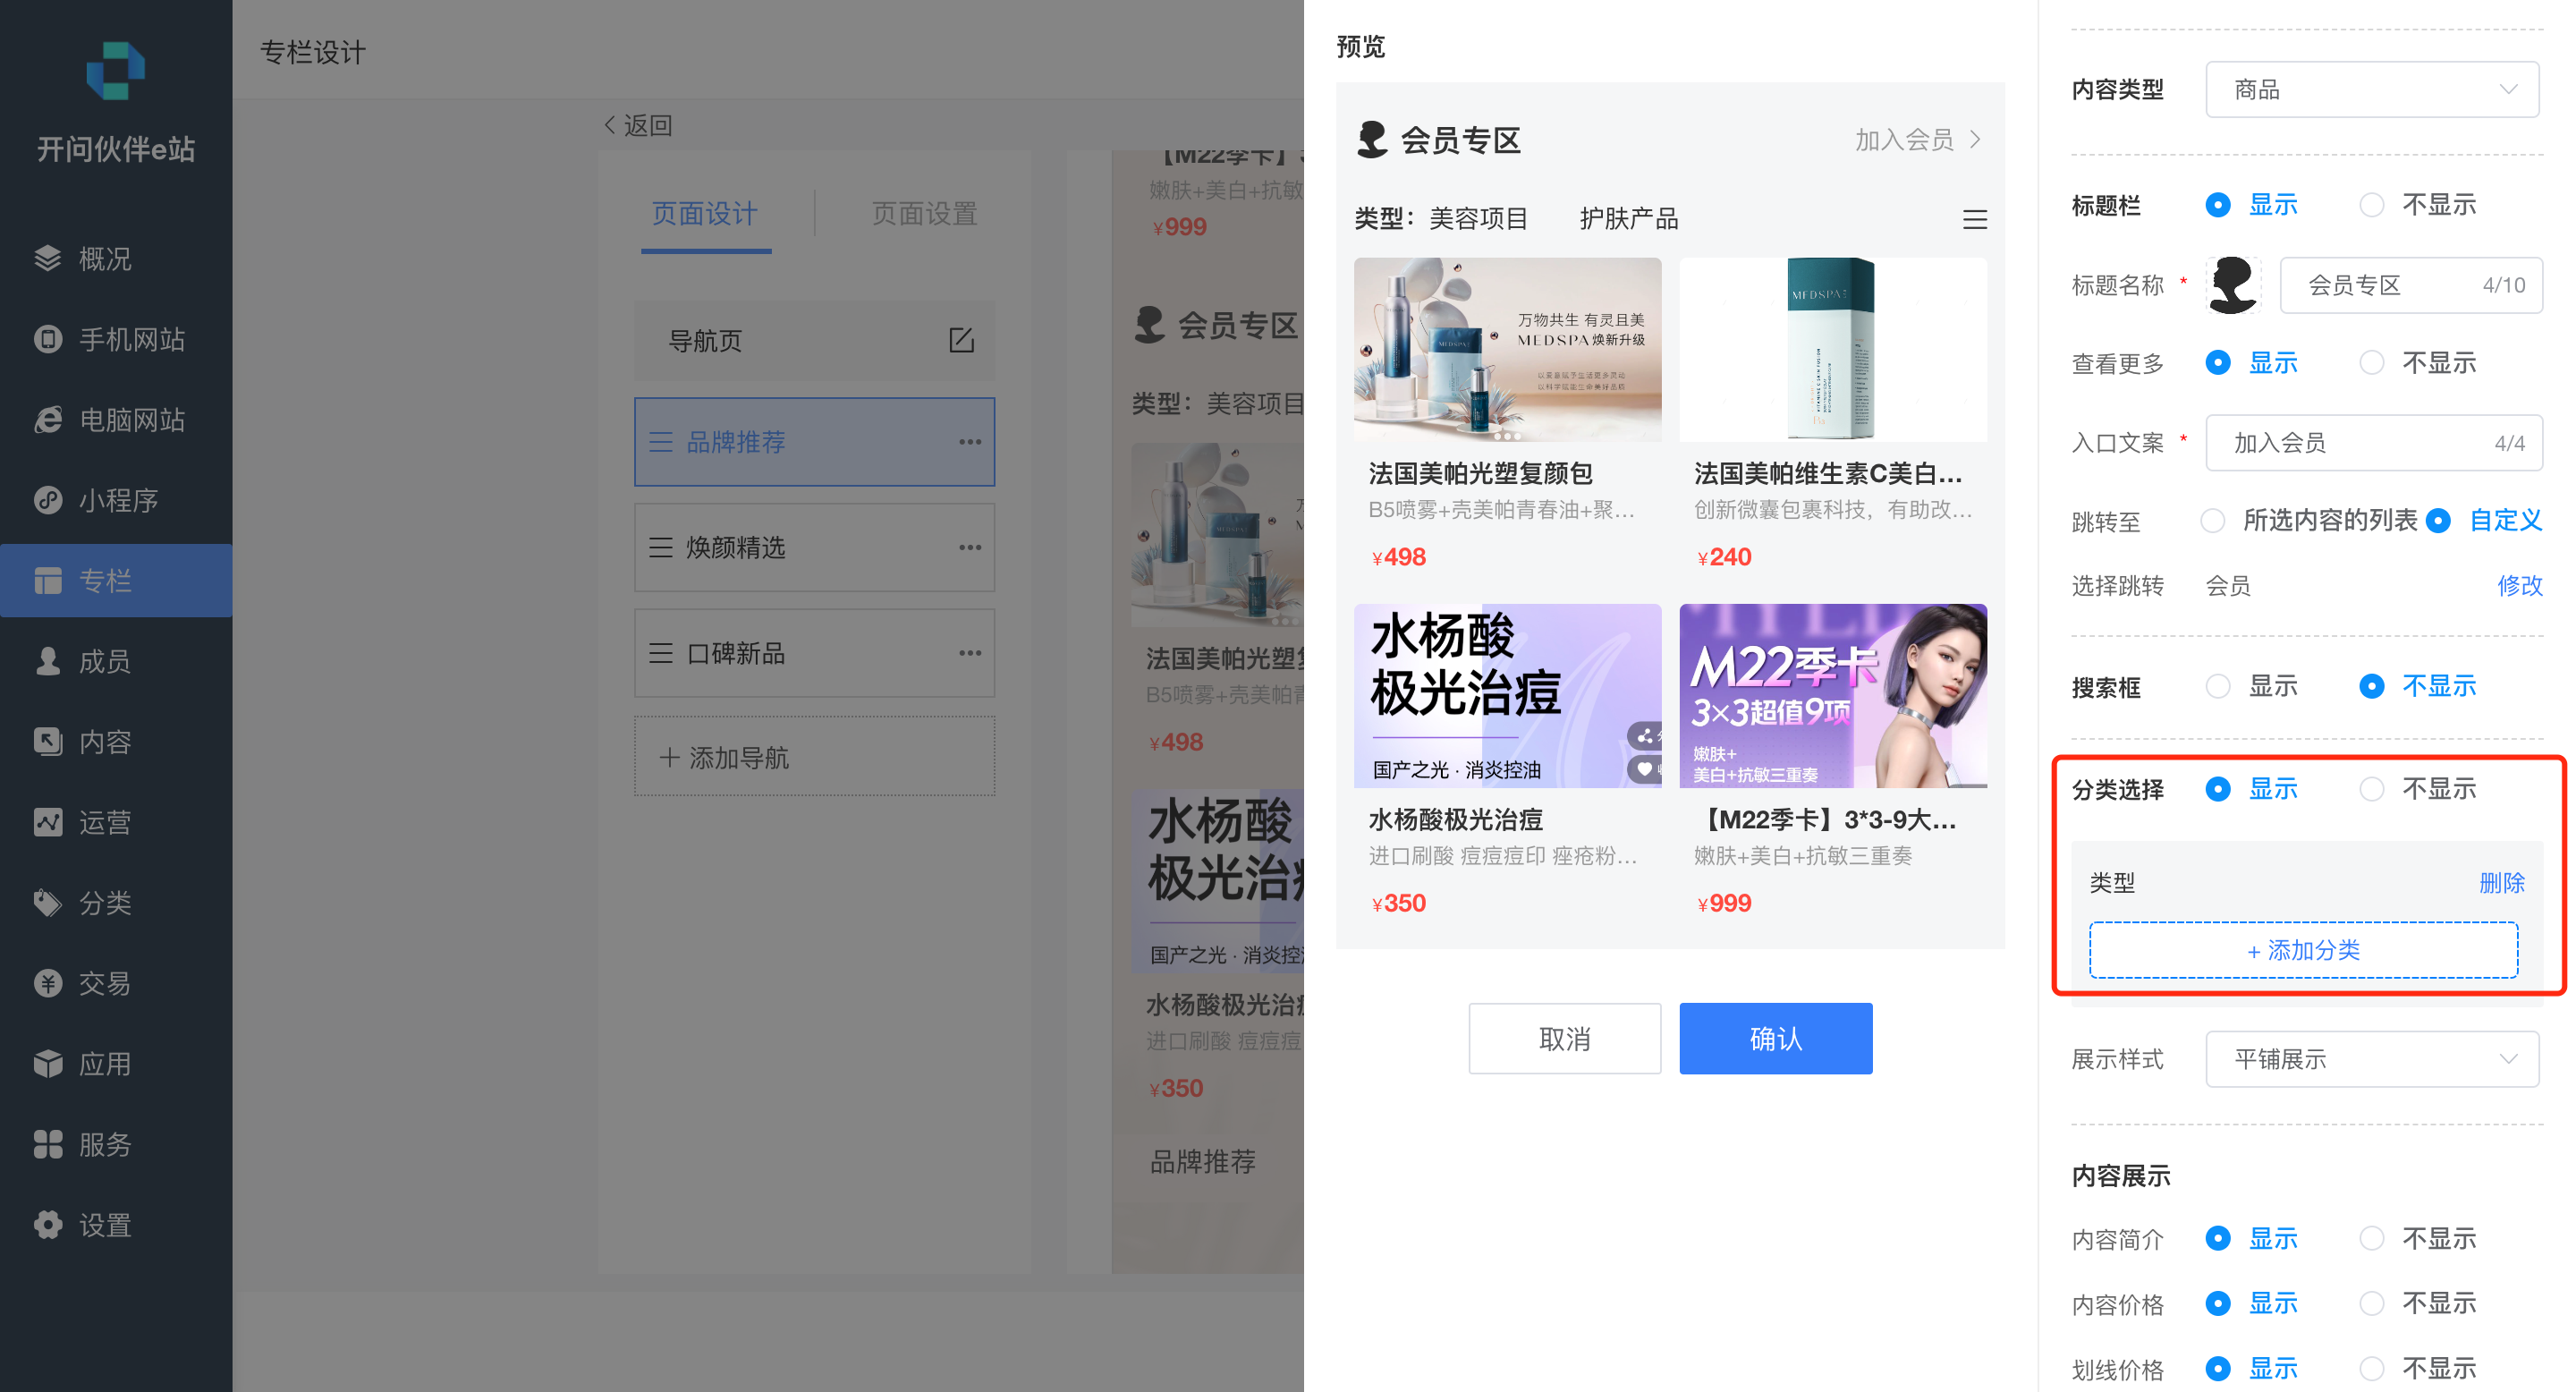Open 交易 section in the sidebar

click(x=104, y=983)
